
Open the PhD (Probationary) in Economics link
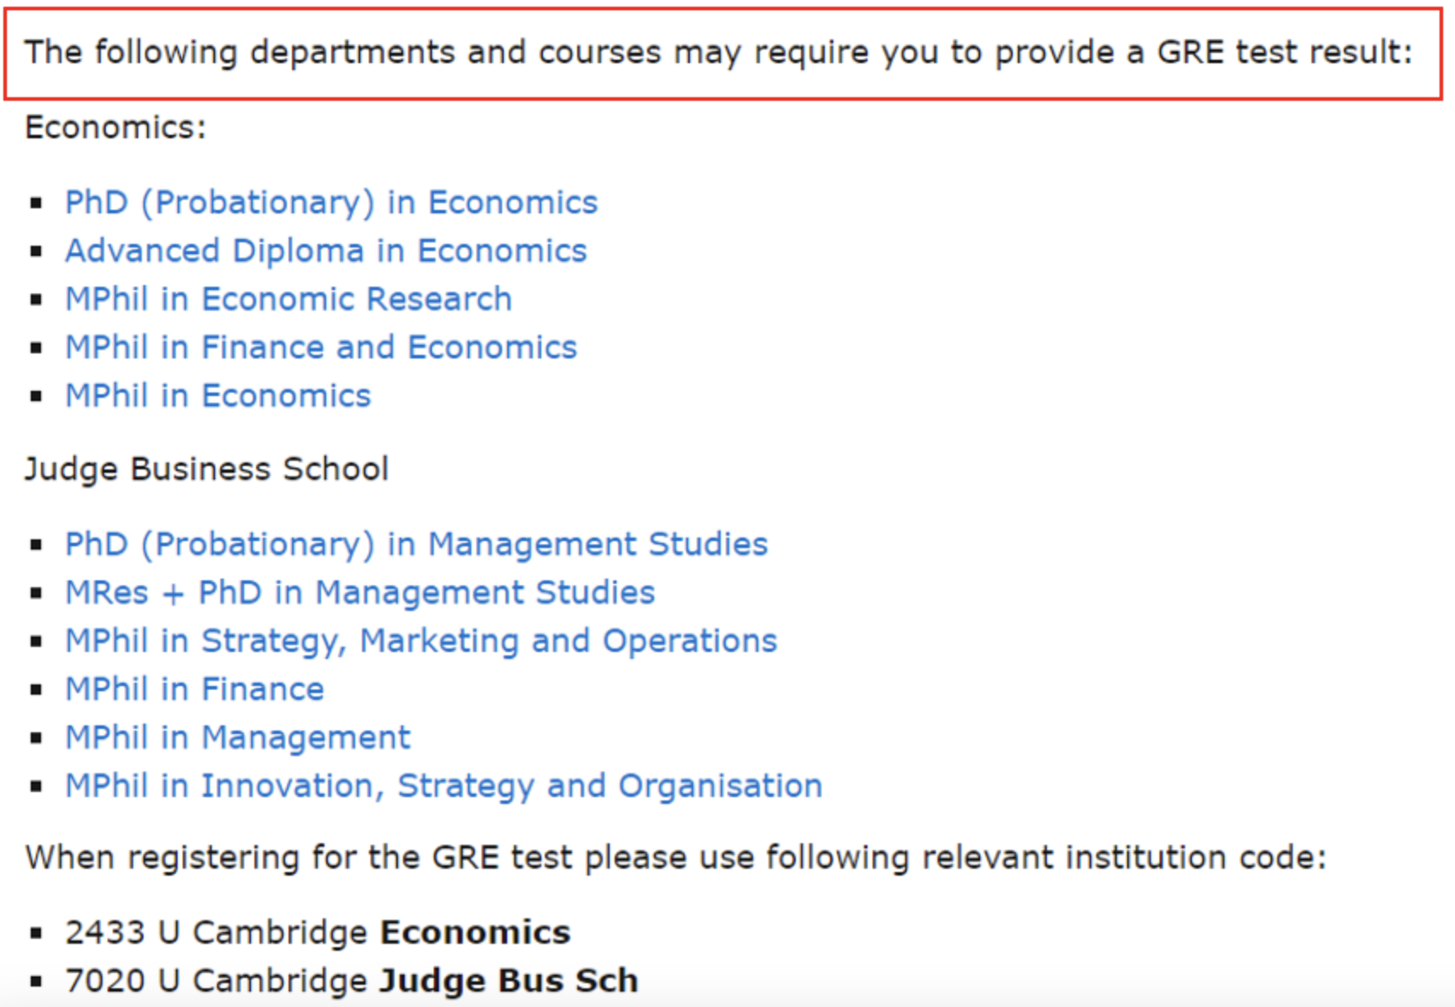tap(331, 203)
